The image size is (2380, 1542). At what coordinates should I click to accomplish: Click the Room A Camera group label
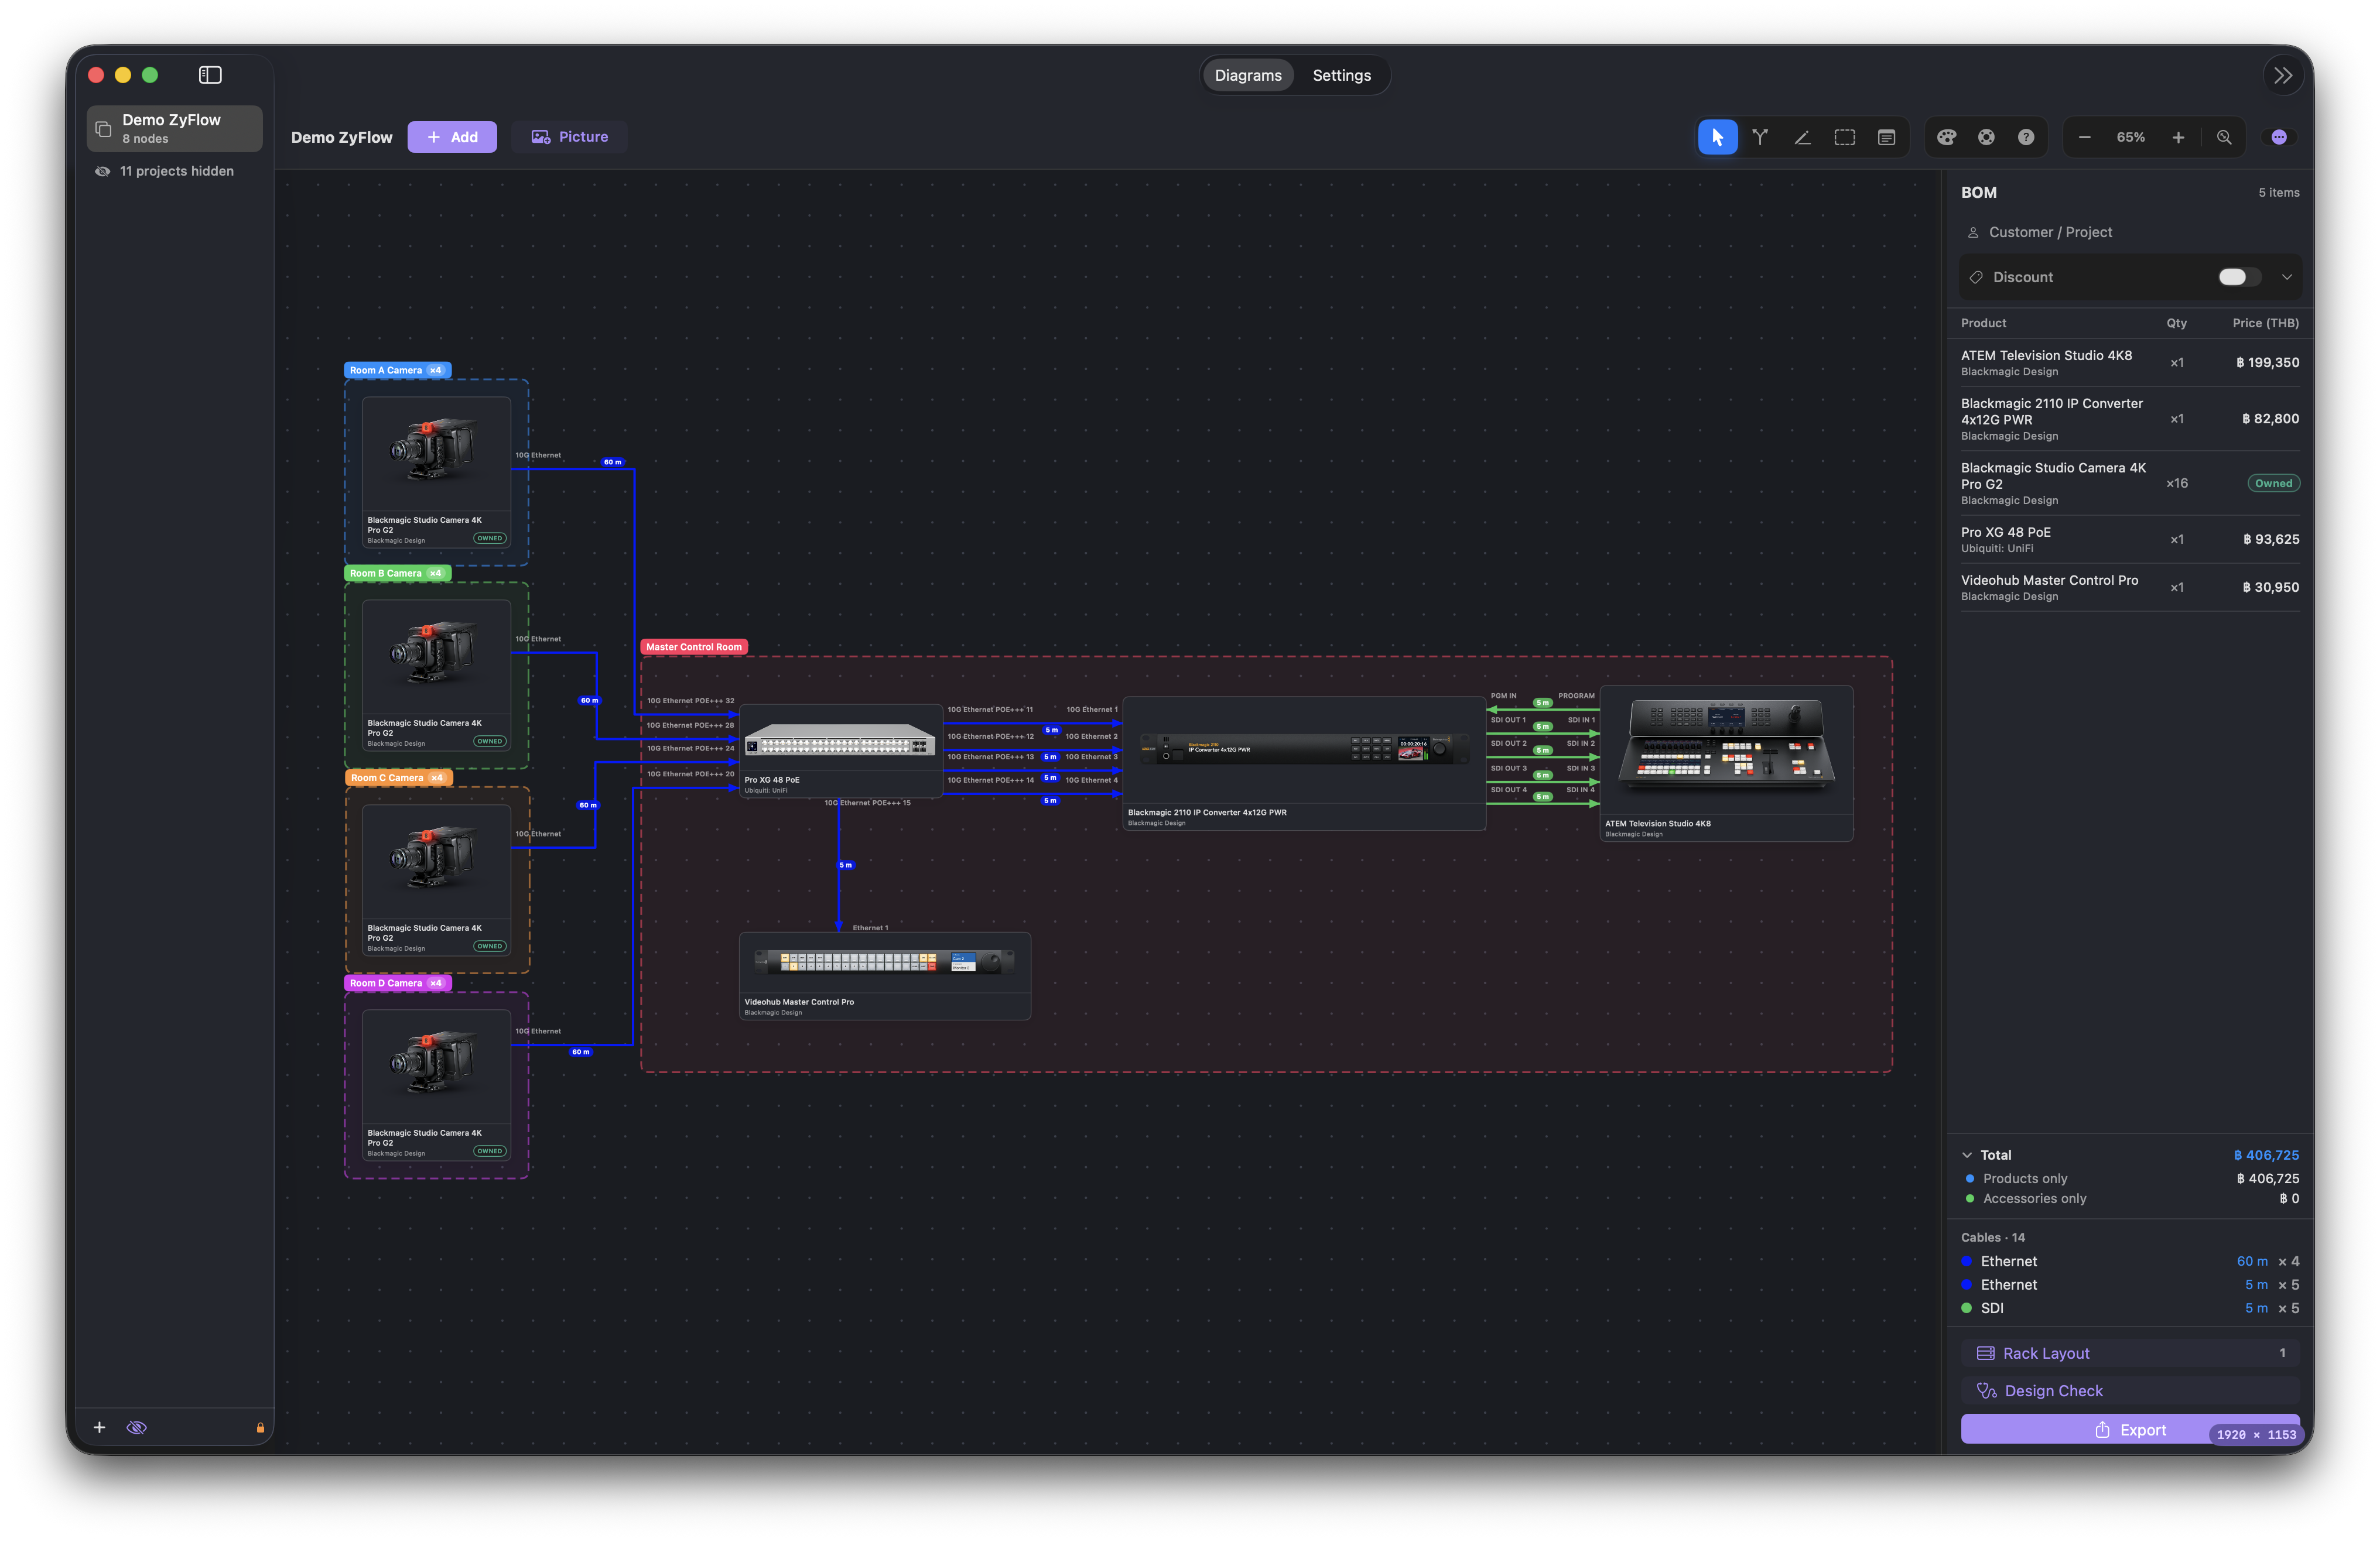point(397,370)
